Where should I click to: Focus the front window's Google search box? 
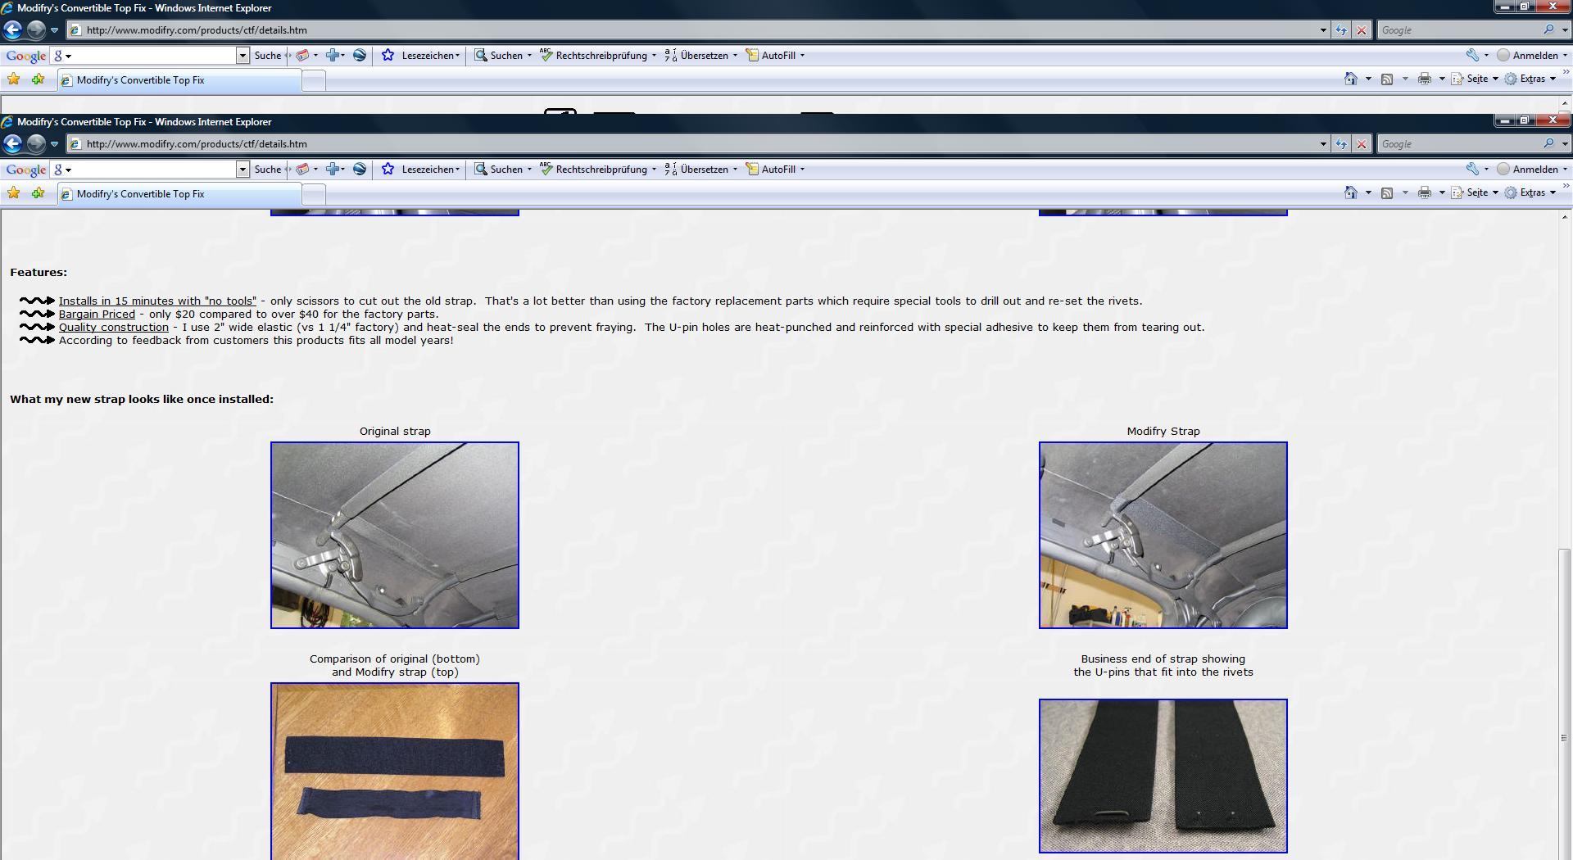[x=1458, y=144]
